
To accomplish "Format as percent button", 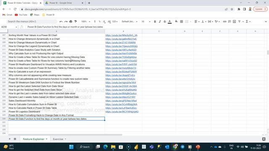I will click(x=100, y=21).
